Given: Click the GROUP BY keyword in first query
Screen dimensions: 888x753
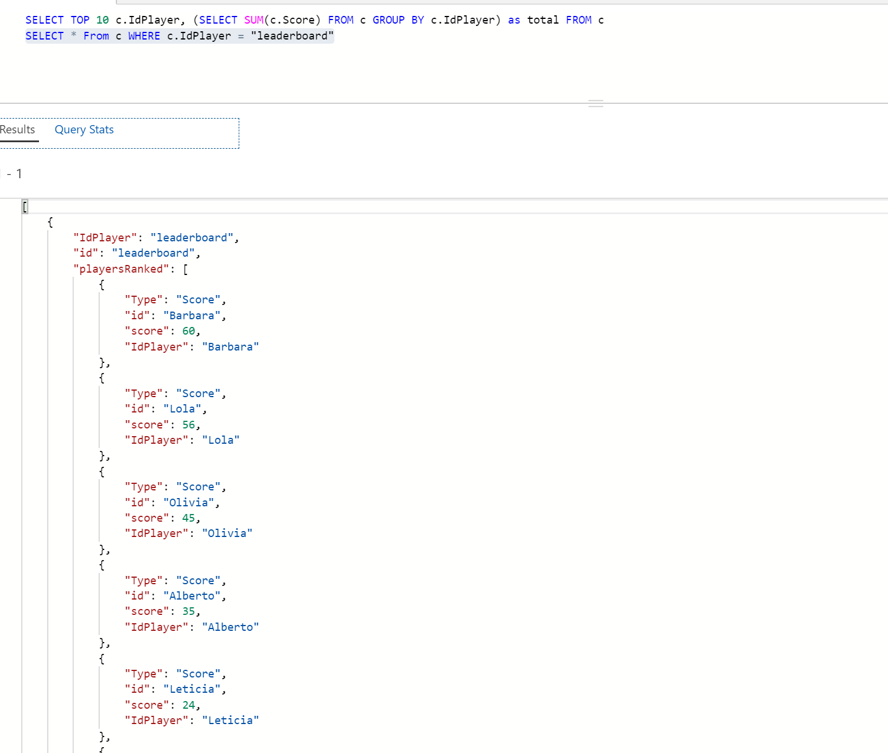Looking at the screenshot, I should 398,20.
